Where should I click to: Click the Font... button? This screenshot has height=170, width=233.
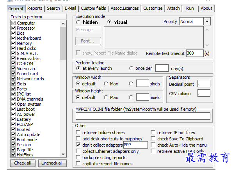(88, 41)
